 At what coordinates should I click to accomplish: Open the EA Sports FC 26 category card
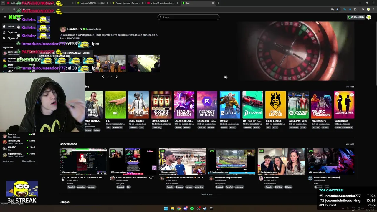point(298,105)
